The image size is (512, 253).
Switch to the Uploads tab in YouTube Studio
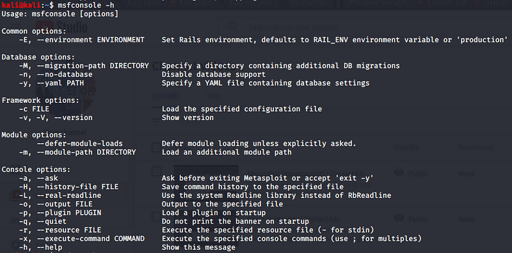pos(166,96)
